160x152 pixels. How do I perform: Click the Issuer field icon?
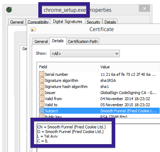point(42,93)
